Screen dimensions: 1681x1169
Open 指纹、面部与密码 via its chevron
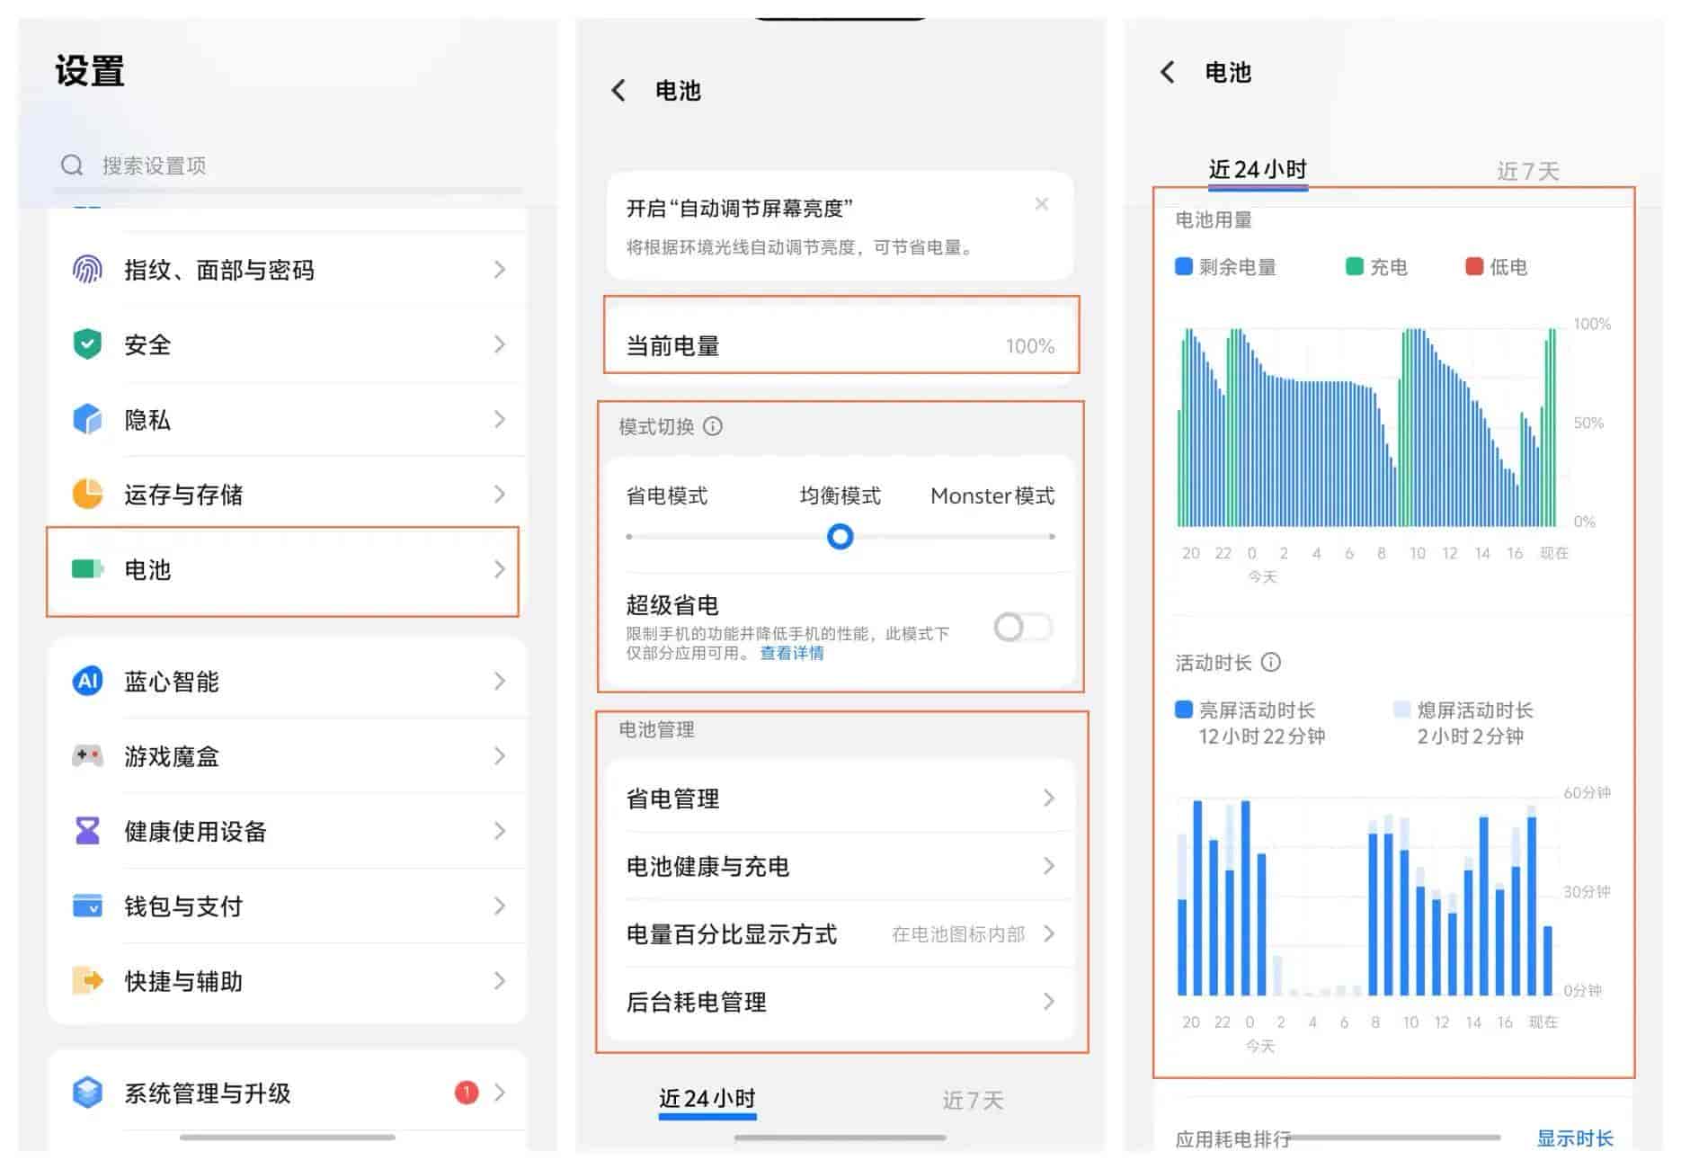point(500,270)
